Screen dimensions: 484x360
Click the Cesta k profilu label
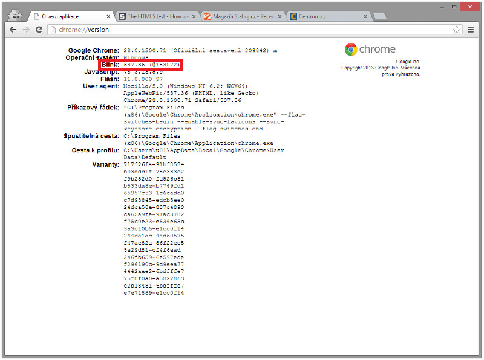click(95, 150)
